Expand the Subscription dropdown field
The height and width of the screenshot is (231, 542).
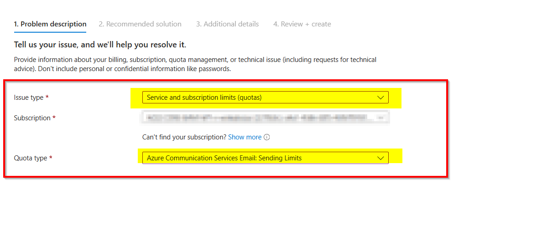[x=266, y=118]
